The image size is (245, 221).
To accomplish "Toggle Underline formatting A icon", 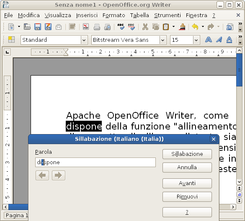I will coord(229,40).
